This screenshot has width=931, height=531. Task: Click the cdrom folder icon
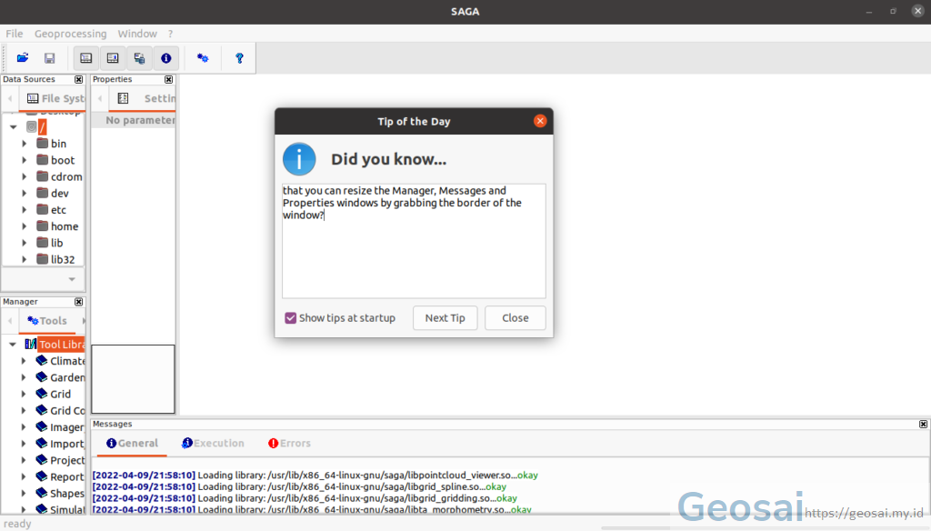42,176
